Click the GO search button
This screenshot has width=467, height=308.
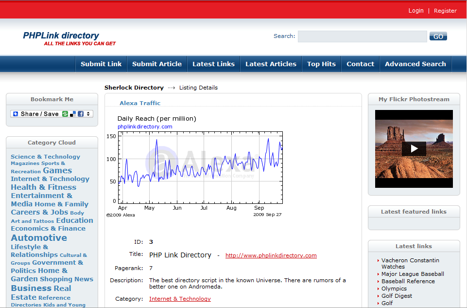coord(437,36)
